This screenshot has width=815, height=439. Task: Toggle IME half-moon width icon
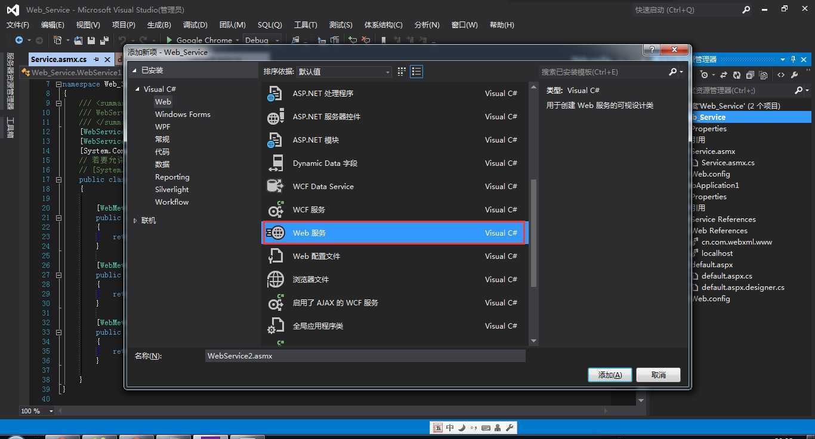(x=462, y=428)
